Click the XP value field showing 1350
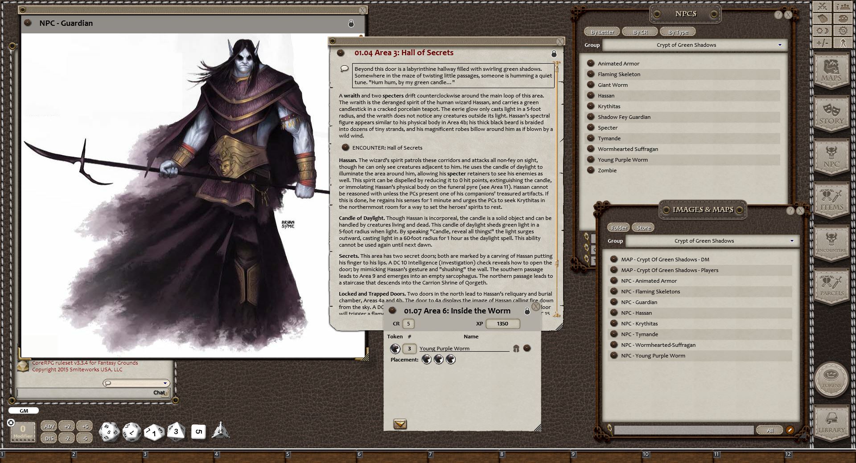 502,324
